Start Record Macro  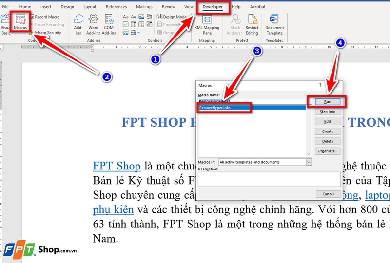tap(45, 17)
